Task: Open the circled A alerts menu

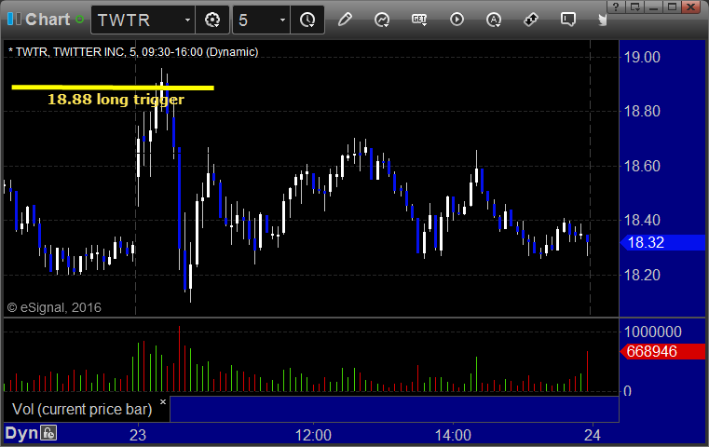Action: [493, 20]
